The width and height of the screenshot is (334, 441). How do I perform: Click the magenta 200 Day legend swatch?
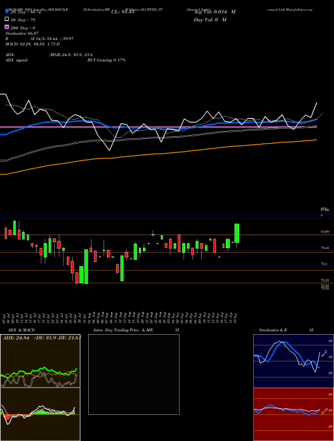[x=7, y=27]
